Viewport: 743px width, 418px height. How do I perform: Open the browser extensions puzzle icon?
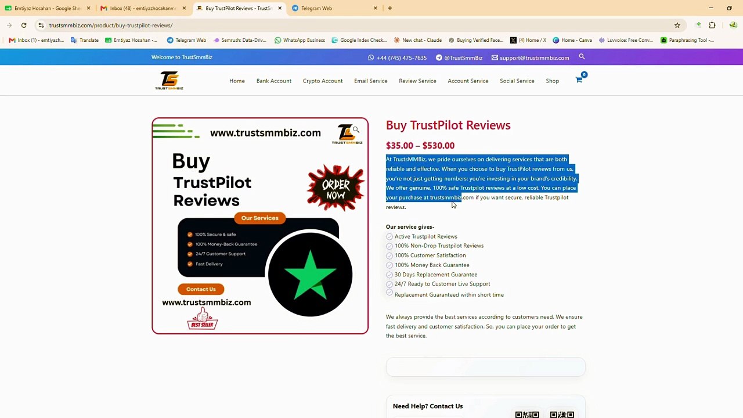(712, 26)
